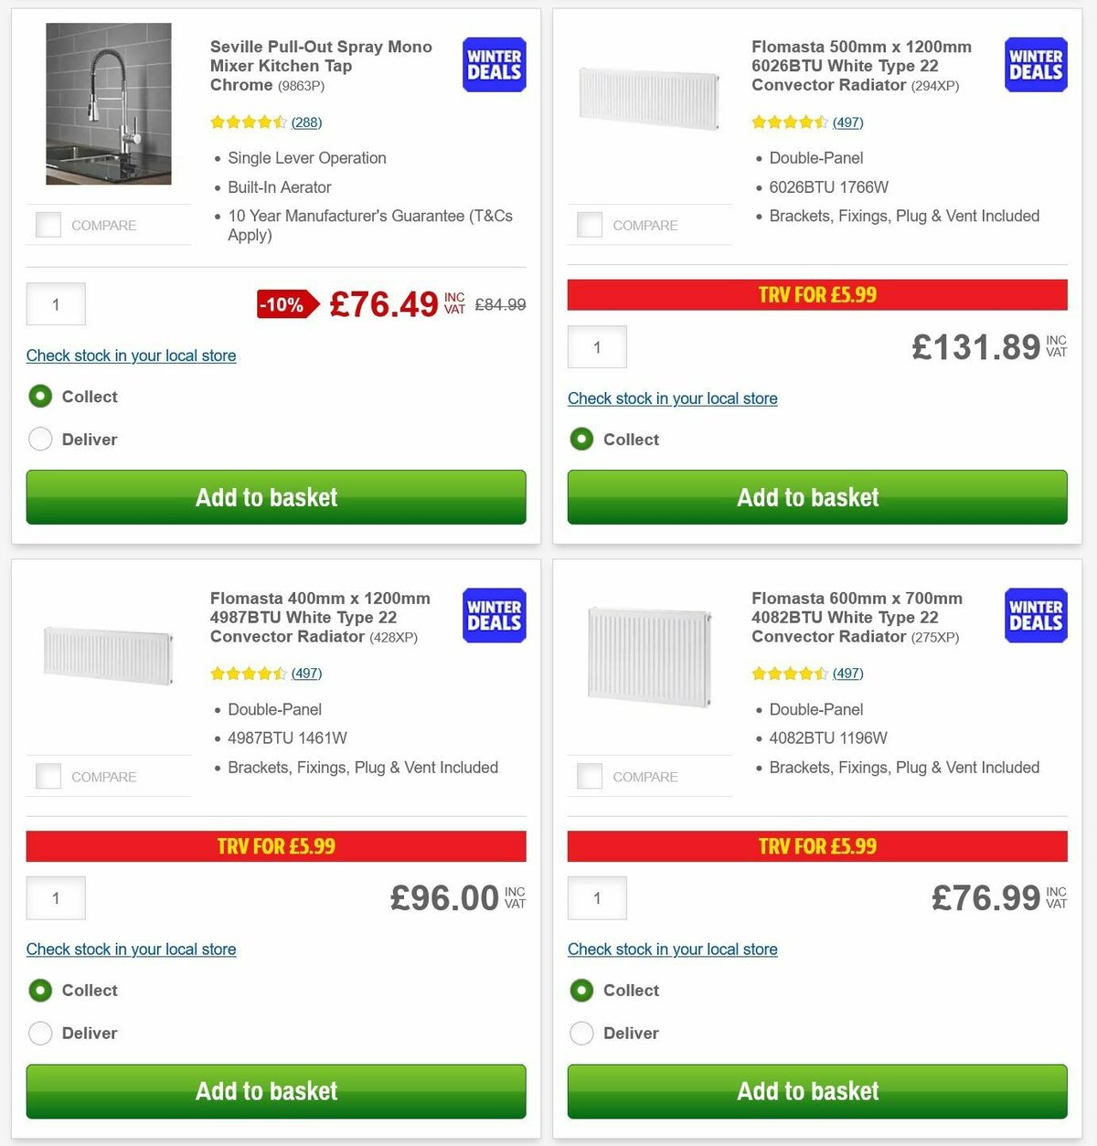This screenshot has height=1146, width=1097.
Task: Open TRV for £5.99 offer on 400mm radiator
Action: pos(276,846)
